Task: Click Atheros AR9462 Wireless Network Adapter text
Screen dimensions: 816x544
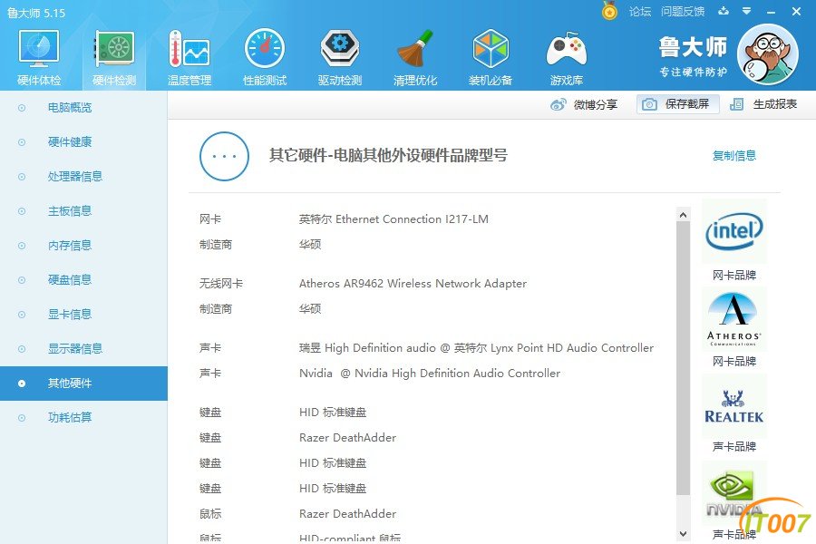Action: pyautogui.click(x=413, y=284)
